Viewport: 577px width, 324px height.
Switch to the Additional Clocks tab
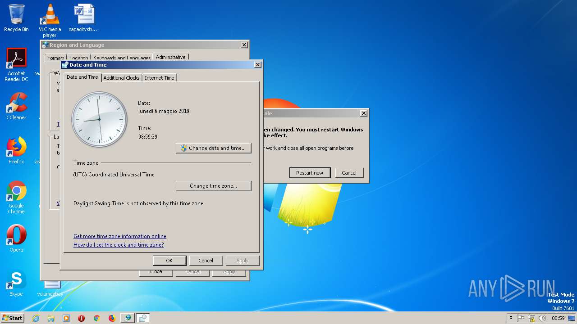tap(121, 78)
